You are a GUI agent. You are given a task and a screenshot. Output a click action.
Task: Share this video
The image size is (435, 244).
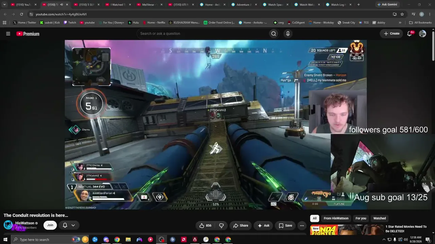(241, 225)
